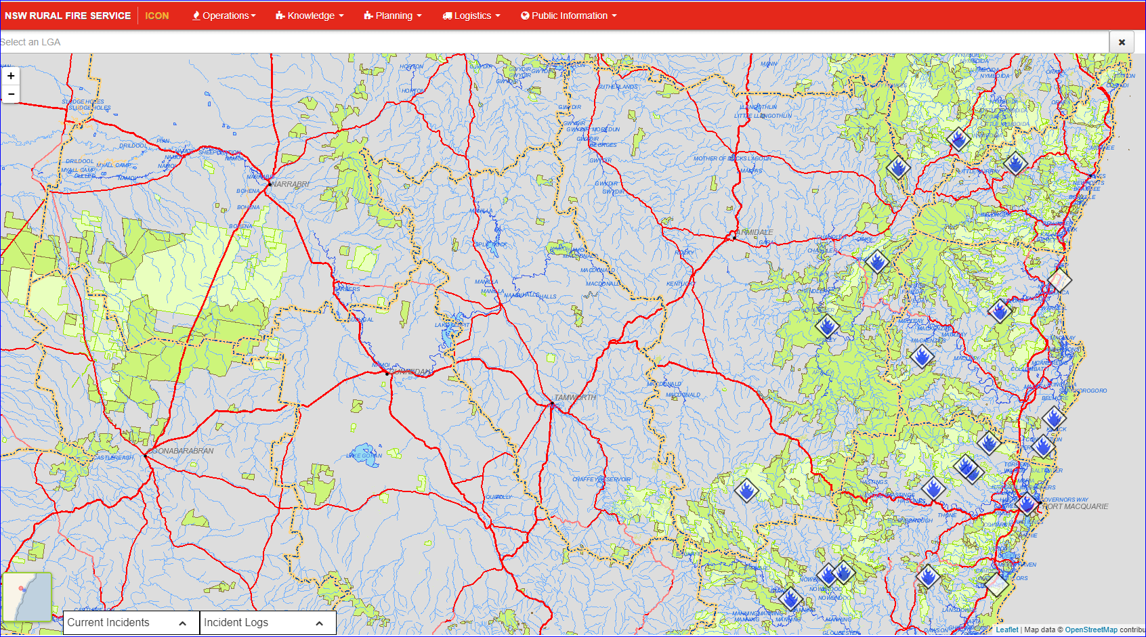Viewport: 1146px width, 637px height.
Task: Click the Armidale town label
Action: (755, 232)
